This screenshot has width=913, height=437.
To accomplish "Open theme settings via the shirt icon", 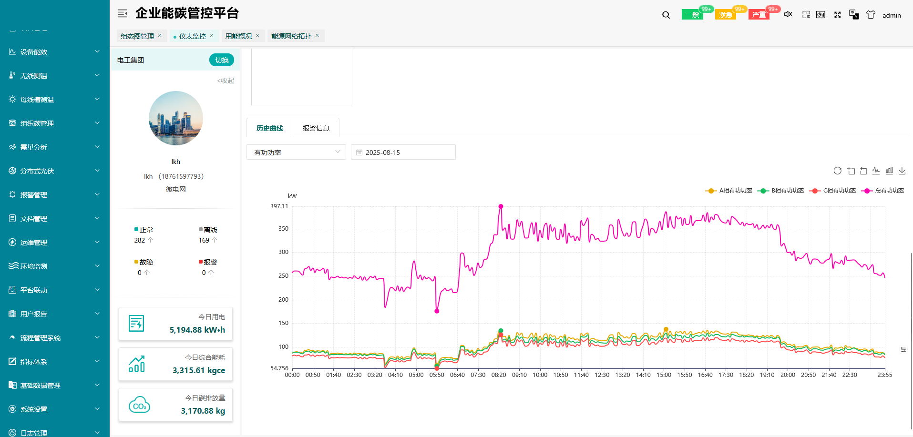I will click(871, 15).
